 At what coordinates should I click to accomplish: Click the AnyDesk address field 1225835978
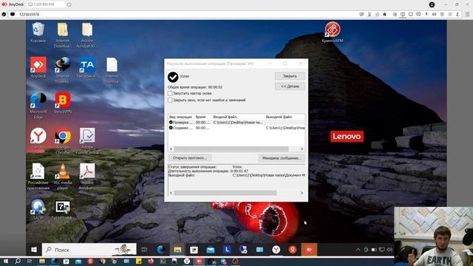(x=30, y=14)
